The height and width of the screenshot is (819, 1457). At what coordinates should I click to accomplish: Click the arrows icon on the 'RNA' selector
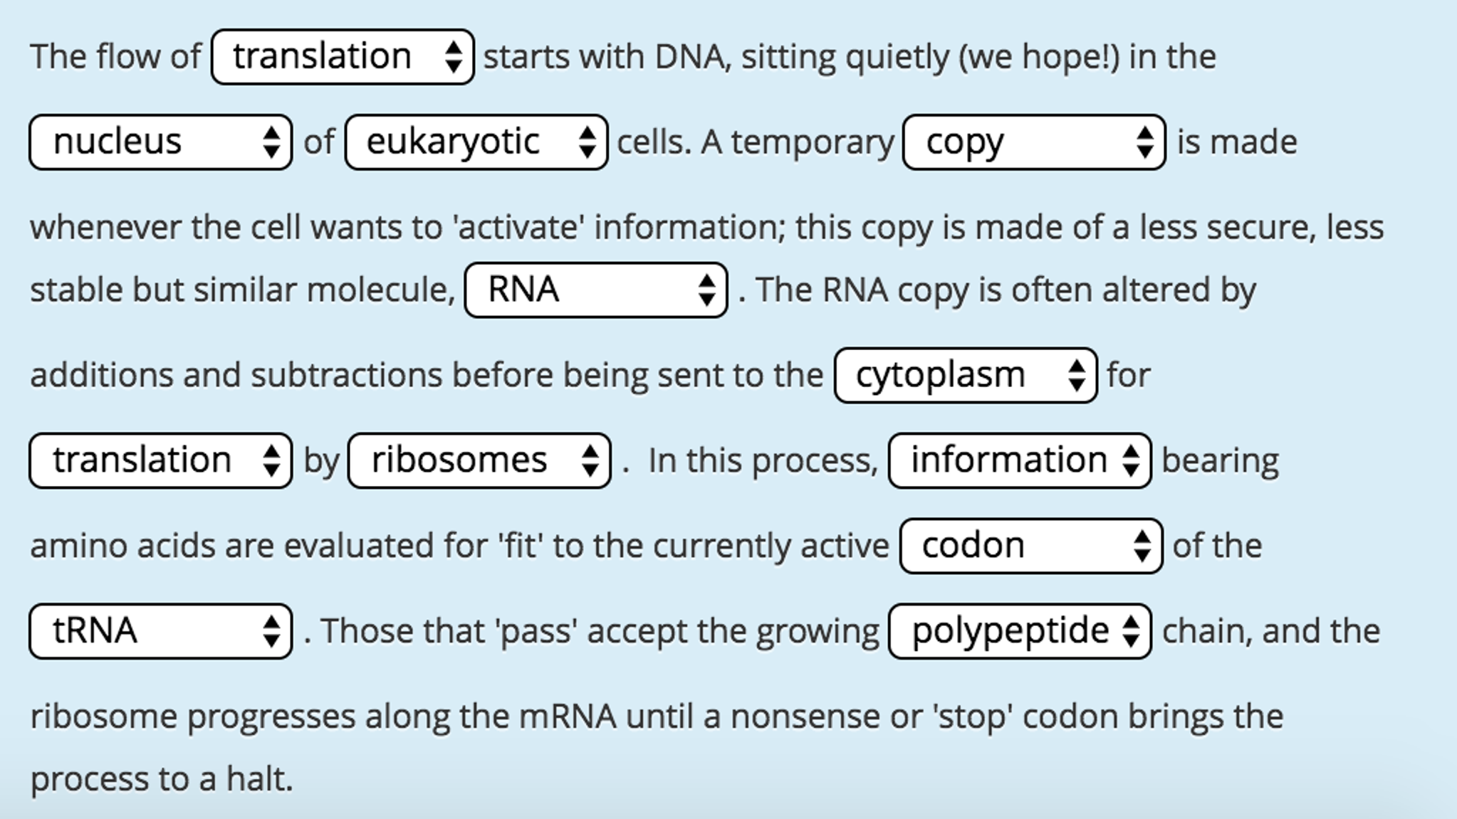point(706,290)
